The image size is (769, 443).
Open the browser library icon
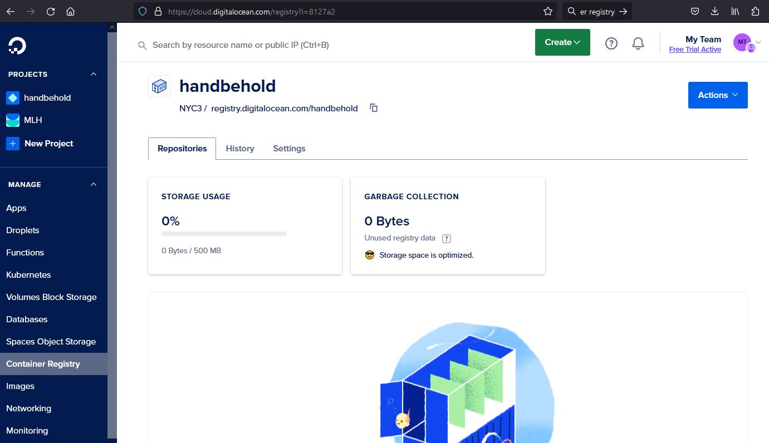point(735,11)
